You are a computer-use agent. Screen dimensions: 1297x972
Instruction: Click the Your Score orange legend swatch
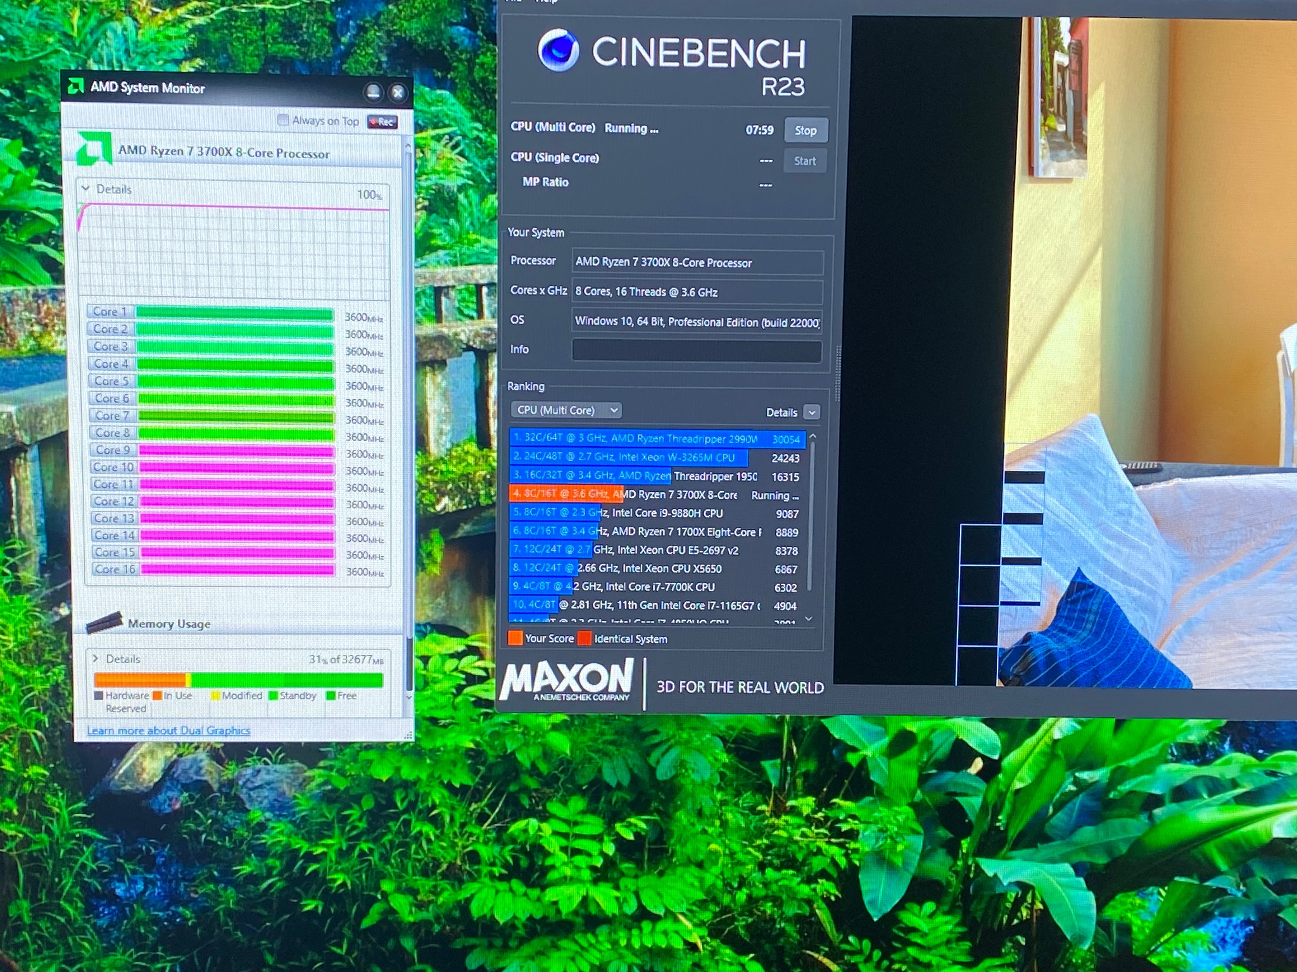point(516,637)
